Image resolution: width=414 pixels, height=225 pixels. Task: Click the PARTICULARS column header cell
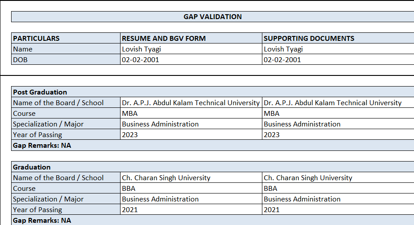point(66,38)
